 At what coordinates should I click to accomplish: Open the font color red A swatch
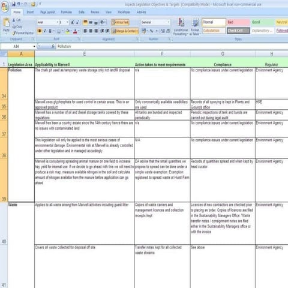[x=75, y=31]
